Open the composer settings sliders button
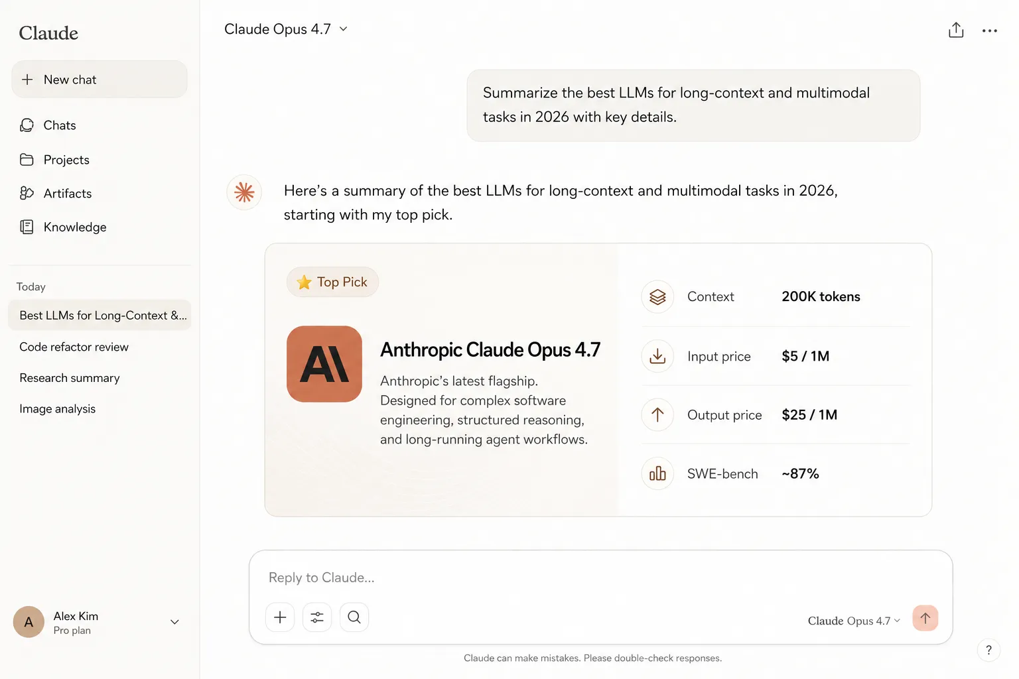 click(x=317, y=617)
